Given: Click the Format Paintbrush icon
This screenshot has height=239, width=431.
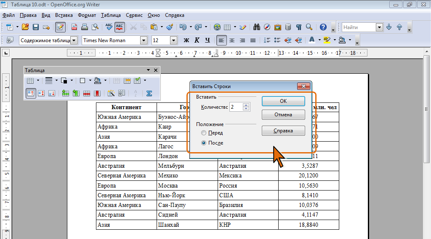Looking at the screenshot, I should pyautogui.click(x=170, y=27).
